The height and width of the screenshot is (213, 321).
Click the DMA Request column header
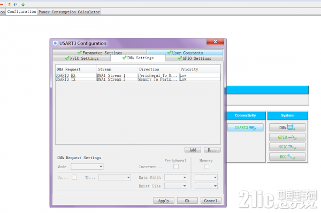(x=76, y=69)
